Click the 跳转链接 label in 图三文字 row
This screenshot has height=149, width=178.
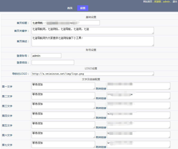pyautogui.click(x=101, y=108)
